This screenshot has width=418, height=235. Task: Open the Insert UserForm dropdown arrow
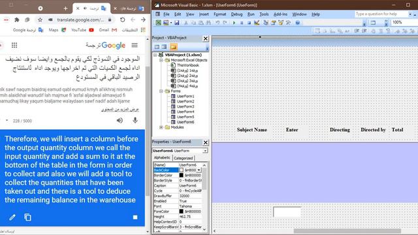(x=171, y=23)
